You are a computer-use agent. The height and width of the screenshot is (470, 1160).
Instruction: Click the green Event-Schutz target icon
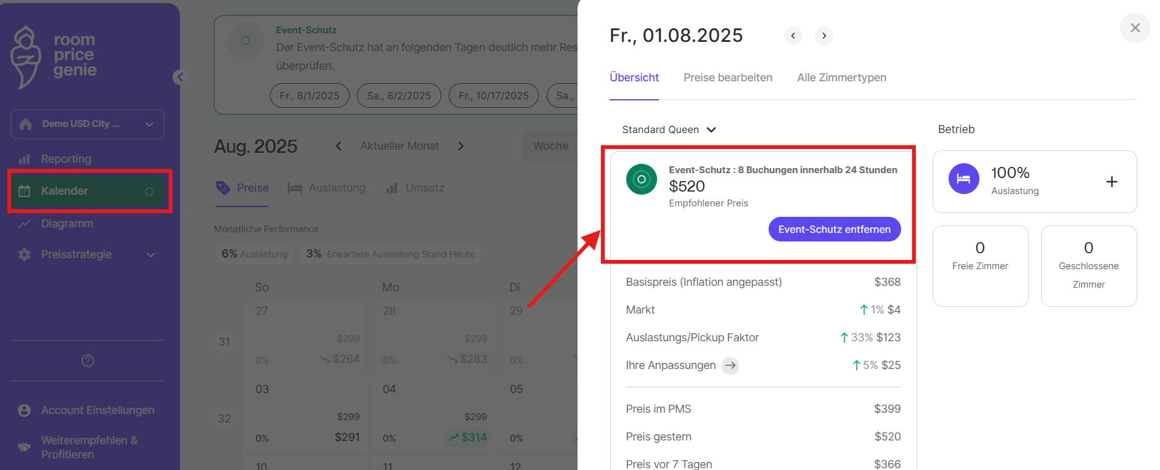[x=641, y=179]
